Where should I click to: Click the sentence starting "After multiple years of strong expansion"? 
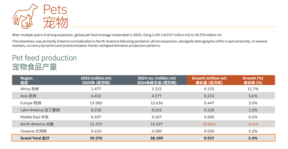tap(117, 35)
